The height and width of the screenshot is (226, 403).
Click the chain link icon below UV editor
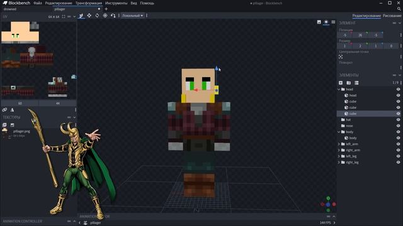(4, 110)
